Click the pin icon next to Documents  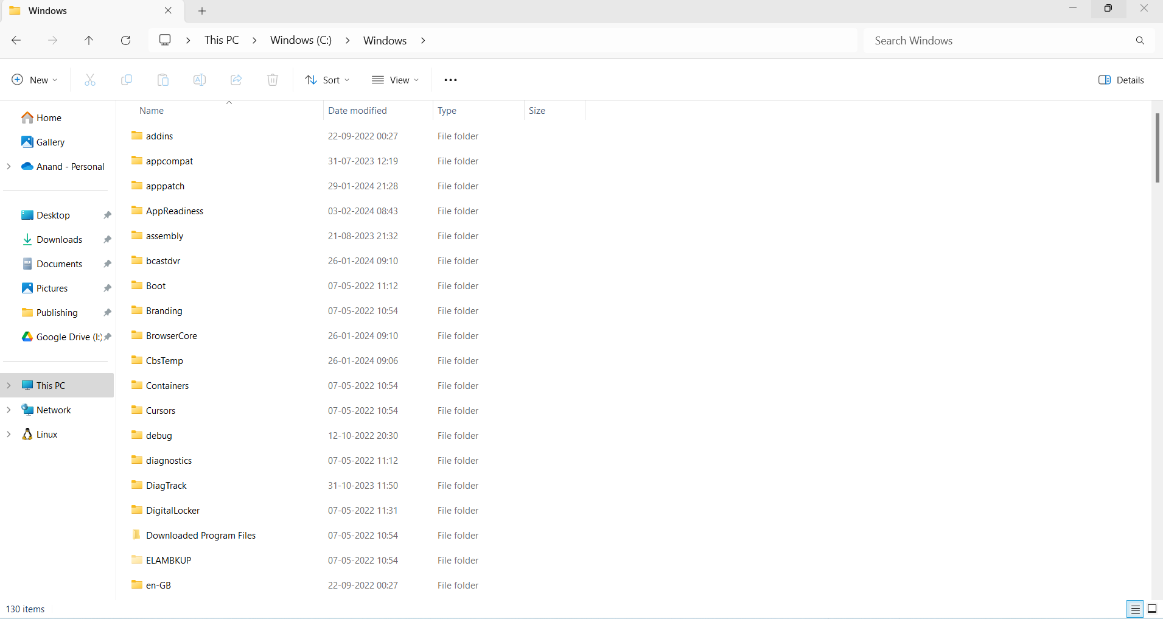(x=107, y=264)
